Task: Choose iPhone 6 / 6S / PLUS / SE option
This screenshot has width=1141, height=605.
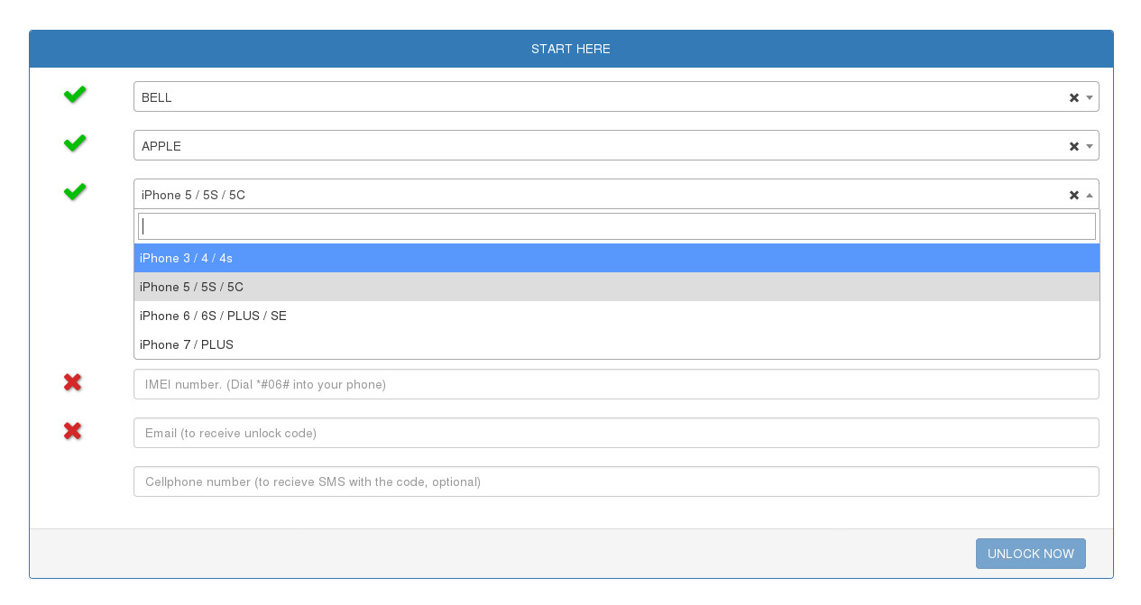Action: (616, 316)
